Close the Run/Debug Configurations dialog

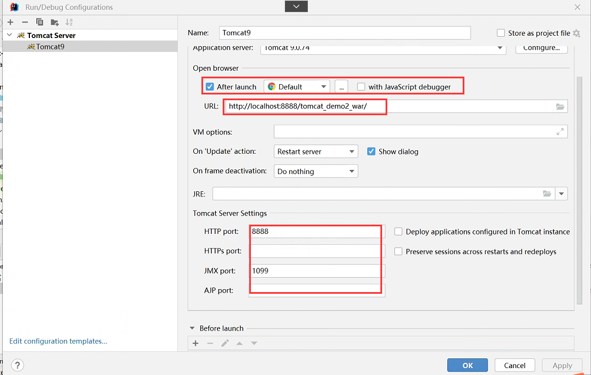tap(577, 7)
